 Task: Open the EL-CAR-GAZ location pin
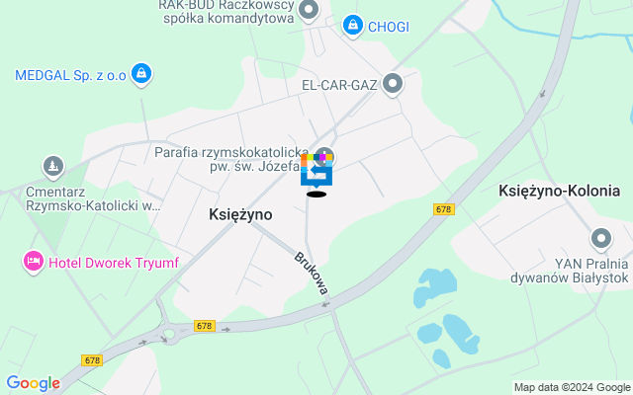tap(393, 85)
